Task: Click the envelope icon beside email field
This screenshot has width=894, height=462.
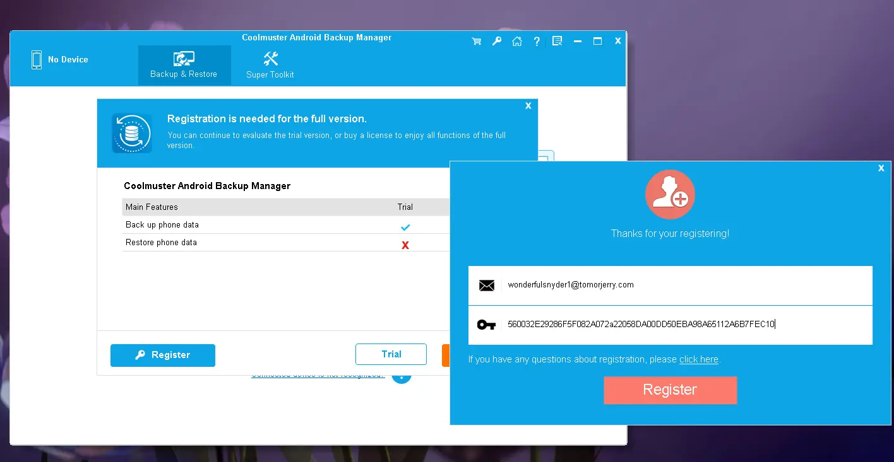Action: (486, 286)
